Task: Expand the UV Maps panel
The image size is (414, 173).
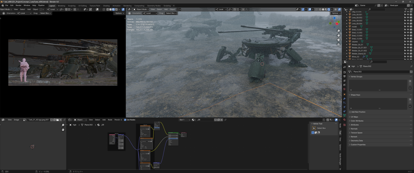Action: coord(354,117)
